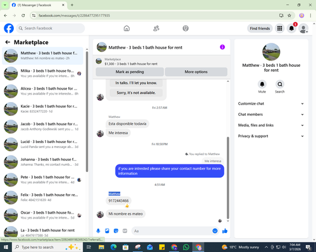Send a thumbs up like

pyautogui.click(x=225, y=231)
